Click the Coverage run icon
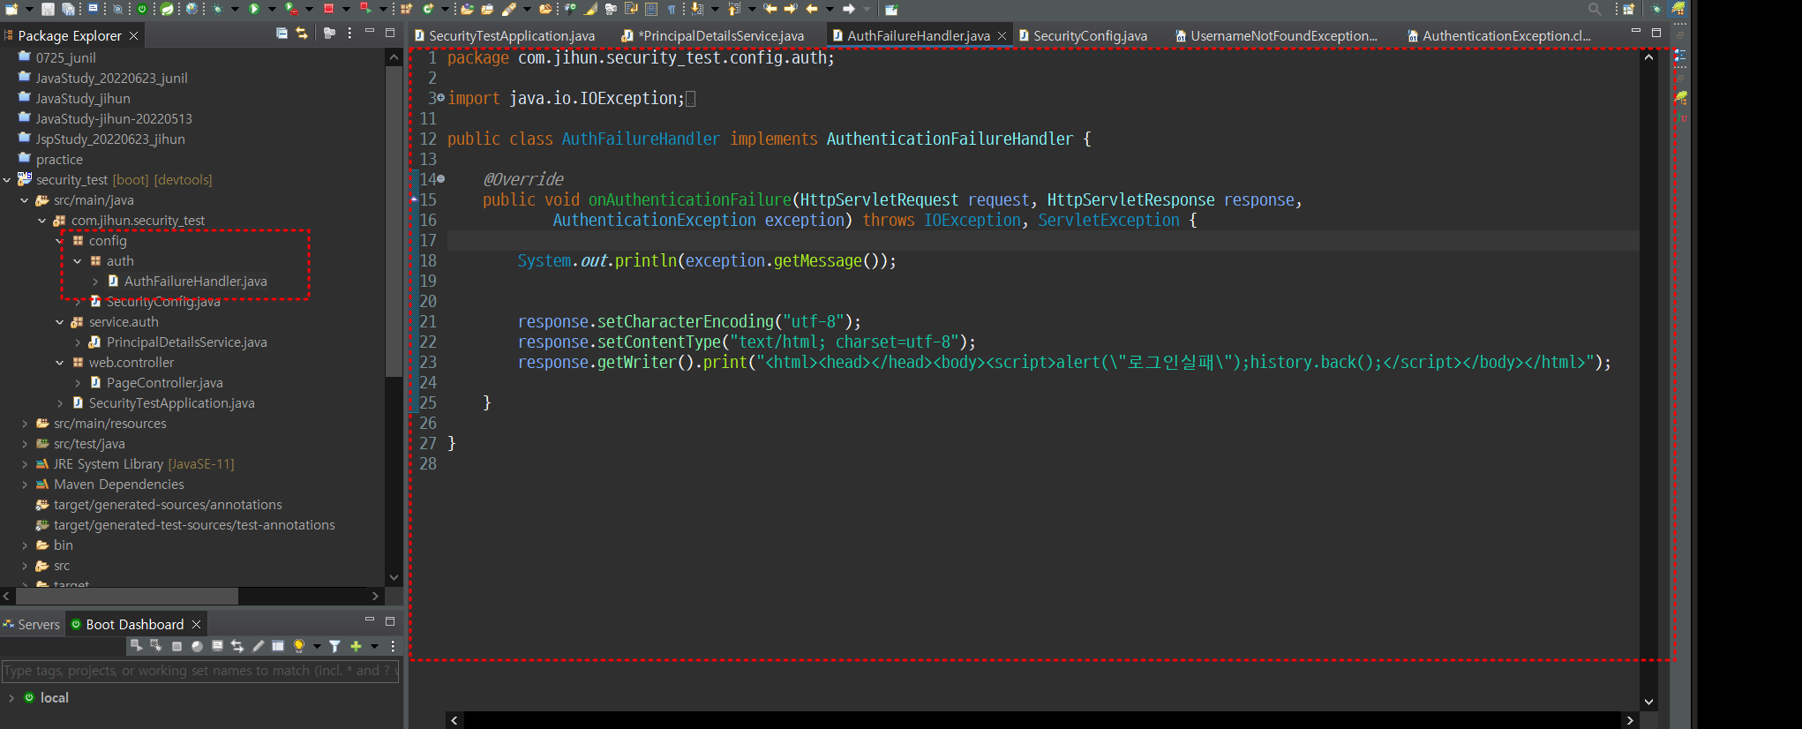1802x729 pixels. coord(291,9)
